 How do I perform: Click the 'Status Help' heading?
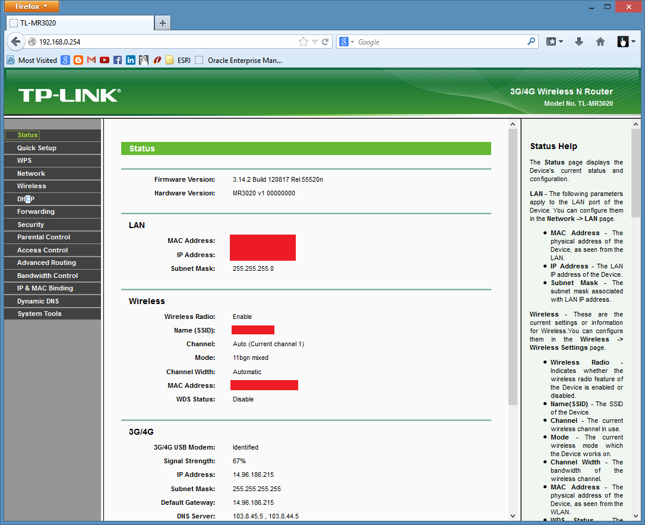(x=554, y=146)
